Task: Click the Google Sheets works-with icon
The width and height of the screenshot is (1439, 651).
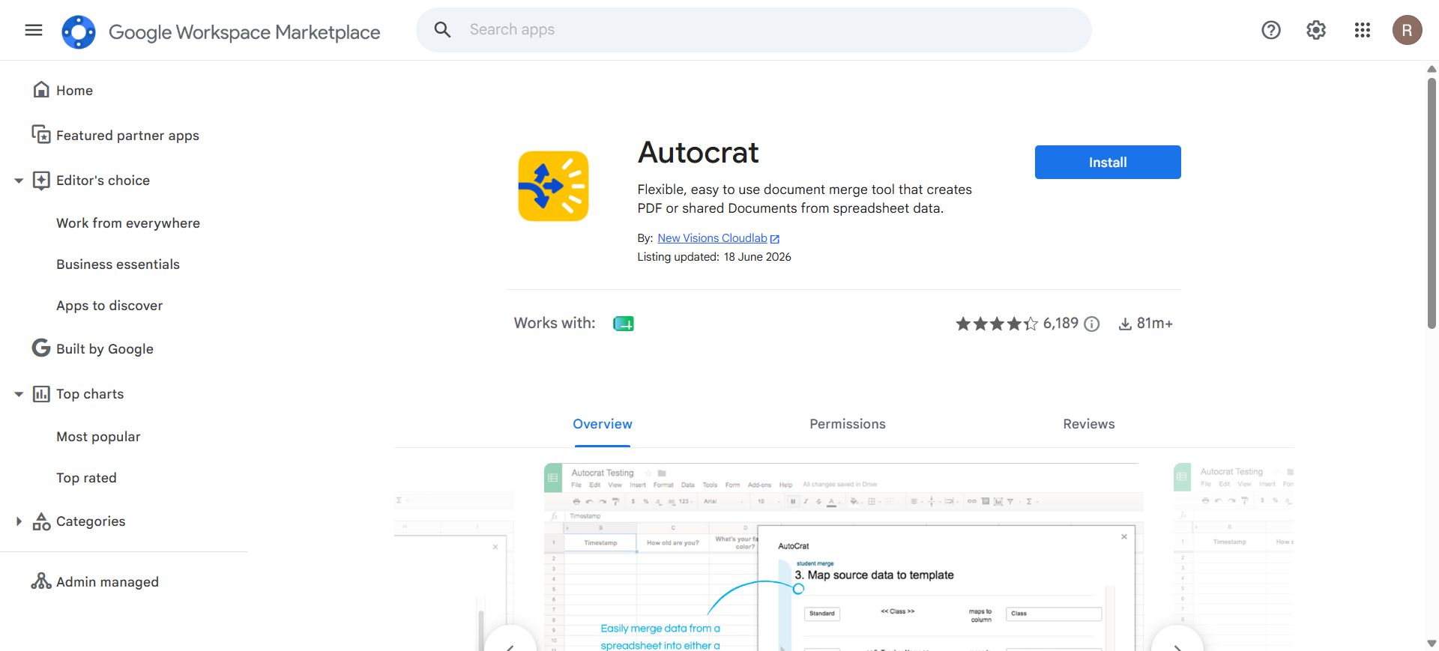Action: [624, 324]
